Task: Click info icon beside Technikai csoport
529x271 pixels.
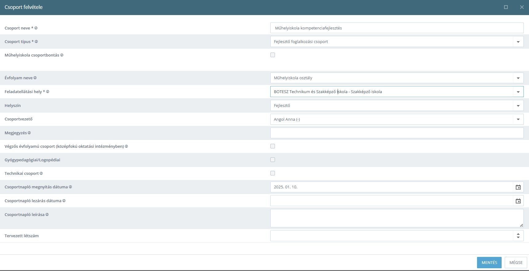Action: (x=41, y=173)
